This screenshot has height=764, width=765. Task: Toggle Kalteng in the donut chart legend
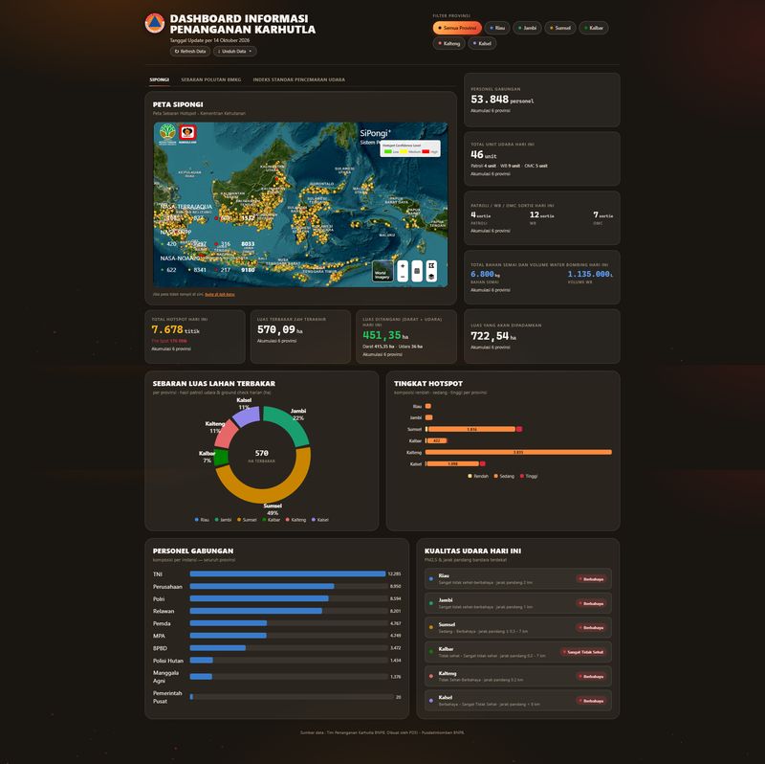pyautogui.click(x=295, y=520)
